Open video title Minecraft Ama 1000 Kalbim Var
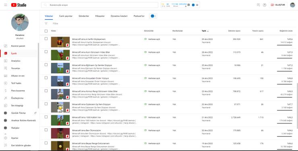The height and width of the screenshot is (151, 298). [x=87, y=118]
